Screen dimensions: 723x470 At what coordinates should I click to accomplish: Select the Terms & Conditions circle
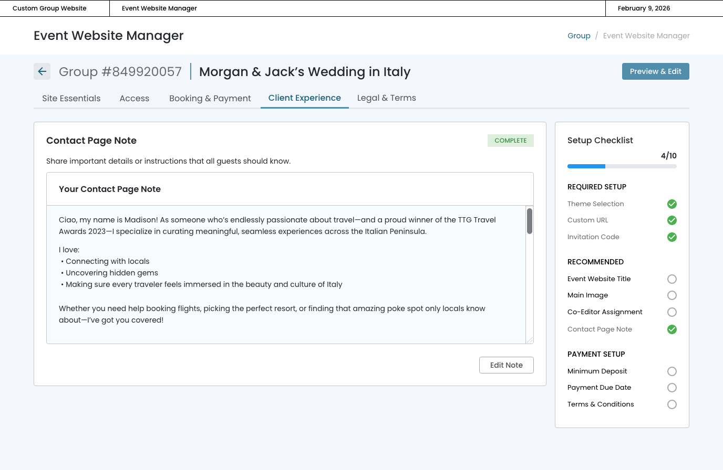point(672,404)
